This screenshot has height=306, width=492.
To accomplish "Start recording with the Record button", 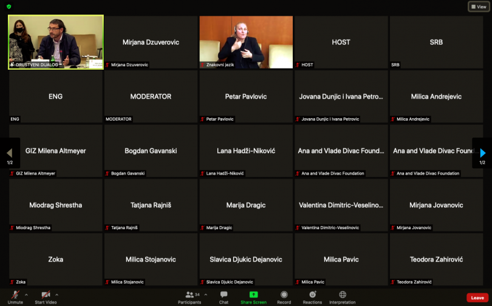I will tap(284, 296).
